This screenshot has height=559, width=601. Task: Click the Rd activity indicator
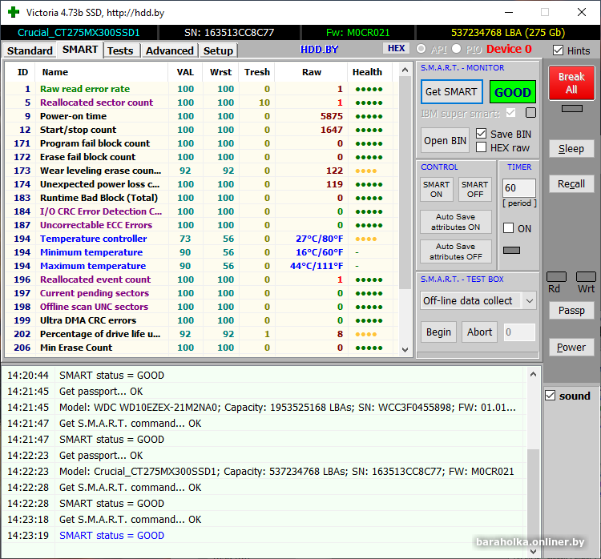(x=556, y=276)
